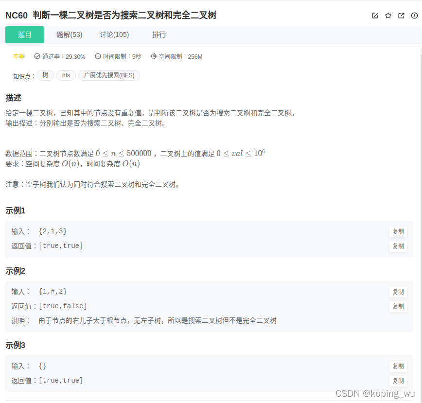
Task: Select the 树 knowledge tag
Action: (x=45, y=75)
